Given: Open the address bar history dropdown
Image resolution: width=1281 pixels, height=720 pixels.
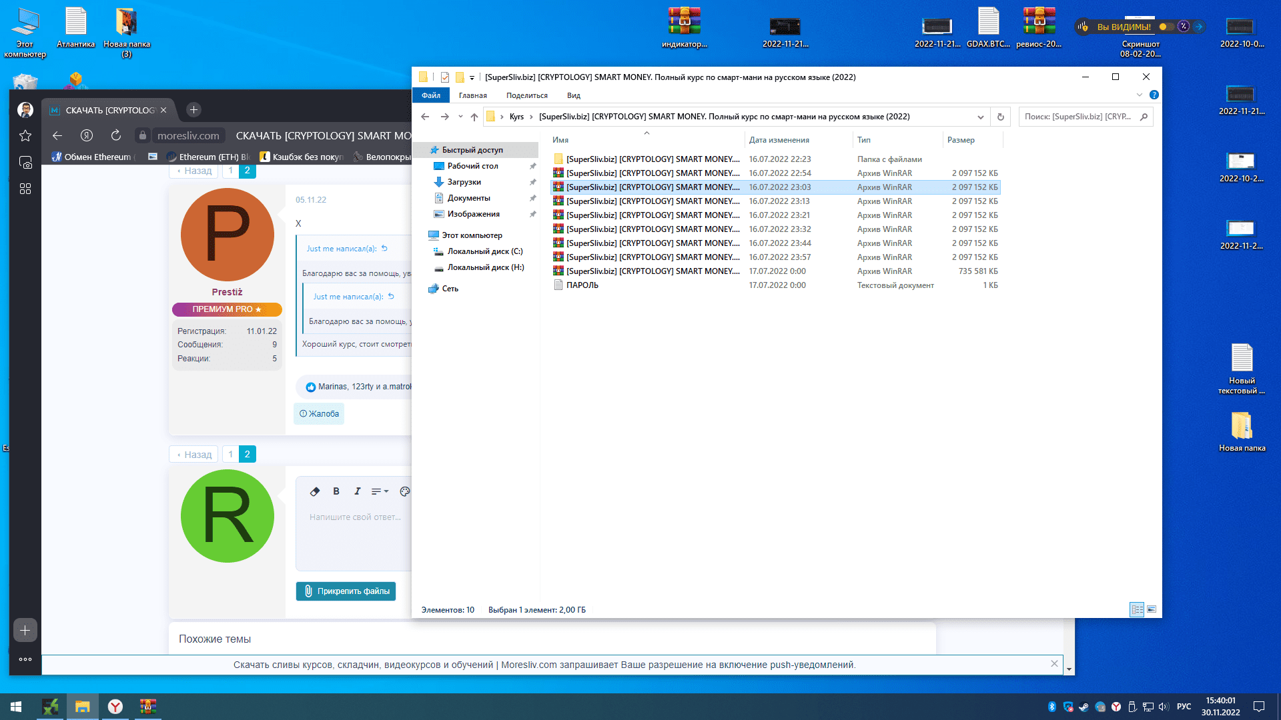Looking at the screenshot, I should [x=980, y=117].
